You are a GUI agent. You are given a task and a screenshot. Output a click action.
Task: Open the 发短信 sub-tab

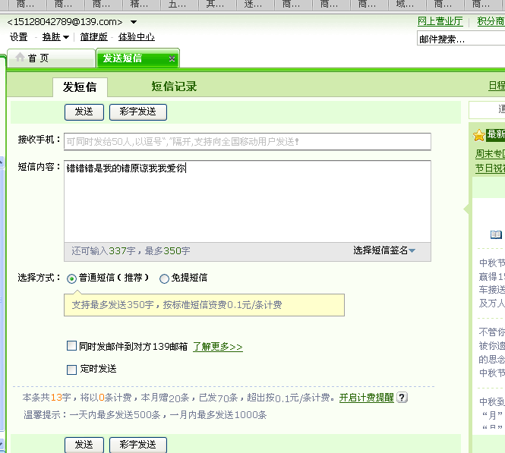point(80,87)
